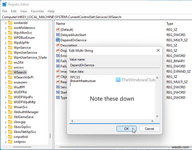192x150 pixels.
Task: Click the WSearchIdxPi folder icon
Action: pos(10,77)
